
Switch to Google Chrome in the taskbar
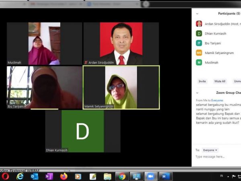pyautogui.click(x=122, y=176)
